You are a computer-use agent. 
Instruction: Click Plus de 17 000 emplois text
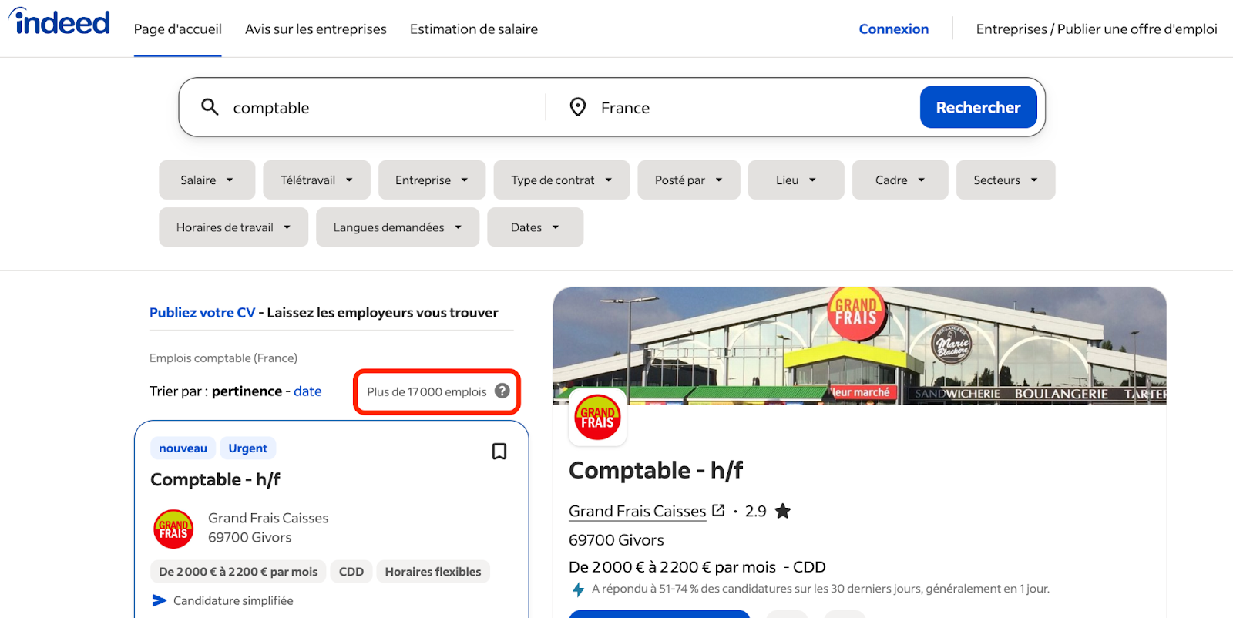pos(427,391)
